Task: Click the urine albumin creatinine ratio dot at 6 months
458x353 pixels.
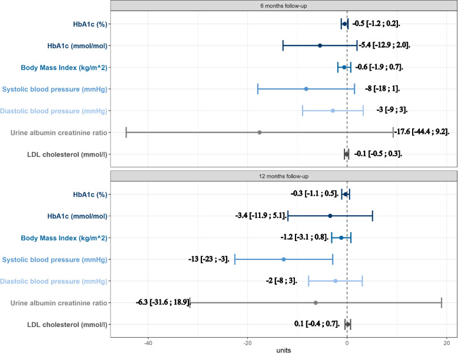Action: (260, 133)
